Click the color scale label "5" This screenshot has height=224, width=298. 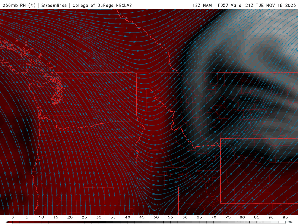[27, 217]
